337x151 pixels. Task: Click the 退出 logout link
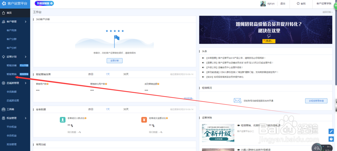pos(283,4)
